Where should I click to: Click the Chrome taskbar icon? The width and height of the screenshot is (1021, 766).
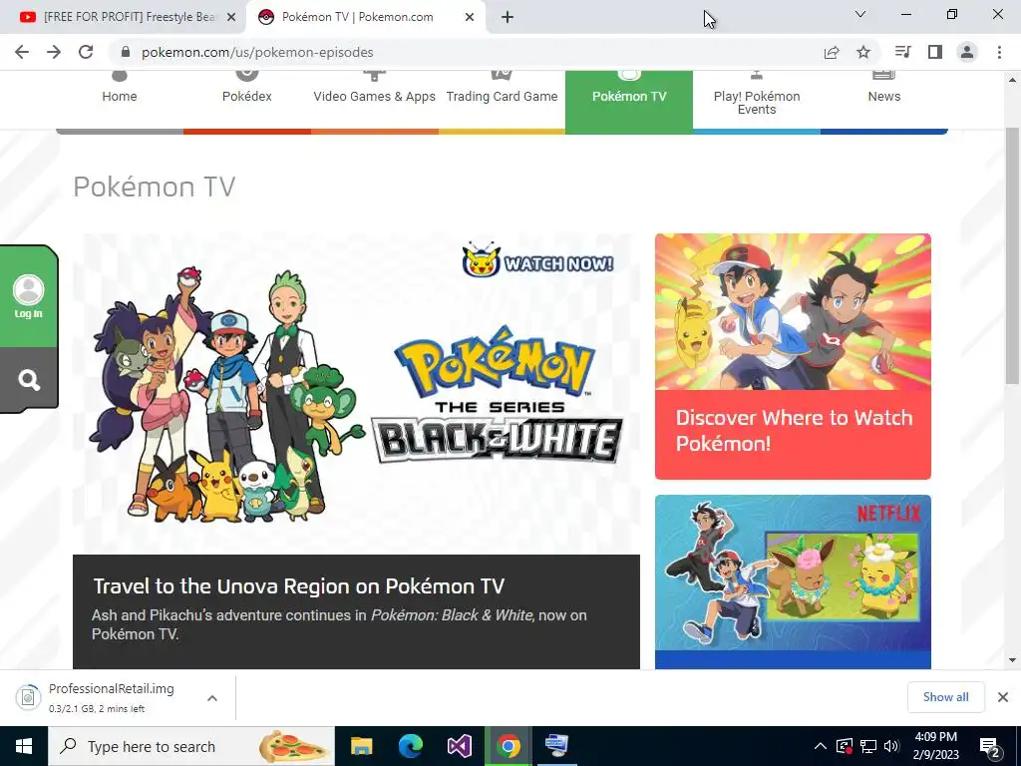(x=508, y=746)
